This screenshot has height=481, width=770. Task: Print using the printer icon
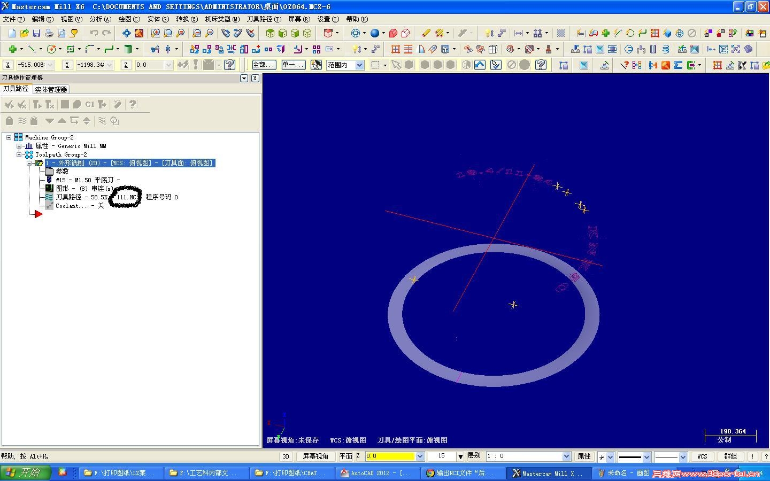point(49,33)
